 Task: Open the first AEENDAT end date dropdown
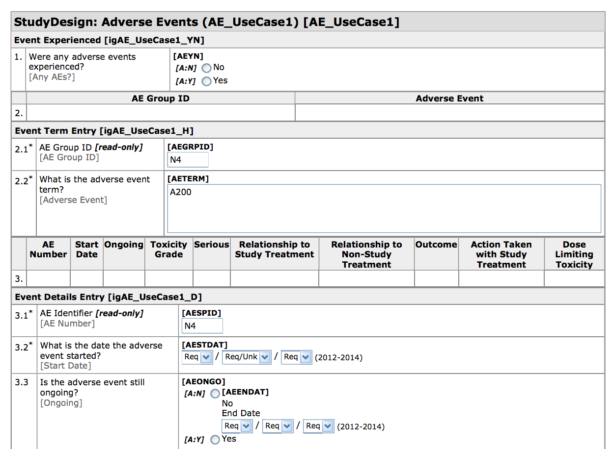237,426
